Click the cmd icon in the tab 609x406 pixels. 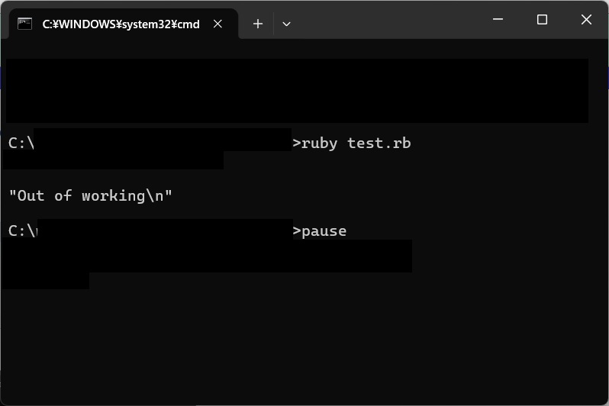25,24
